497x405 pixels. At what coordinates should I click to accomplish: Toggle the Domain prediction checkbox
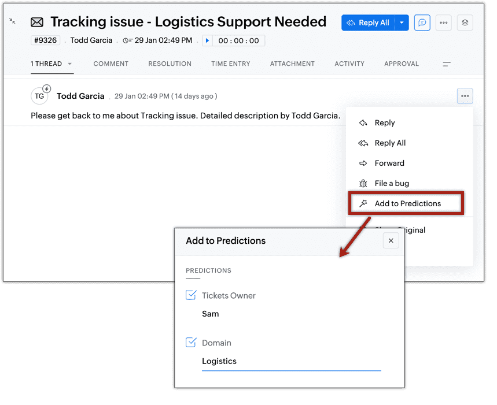(x=191, y=343)
